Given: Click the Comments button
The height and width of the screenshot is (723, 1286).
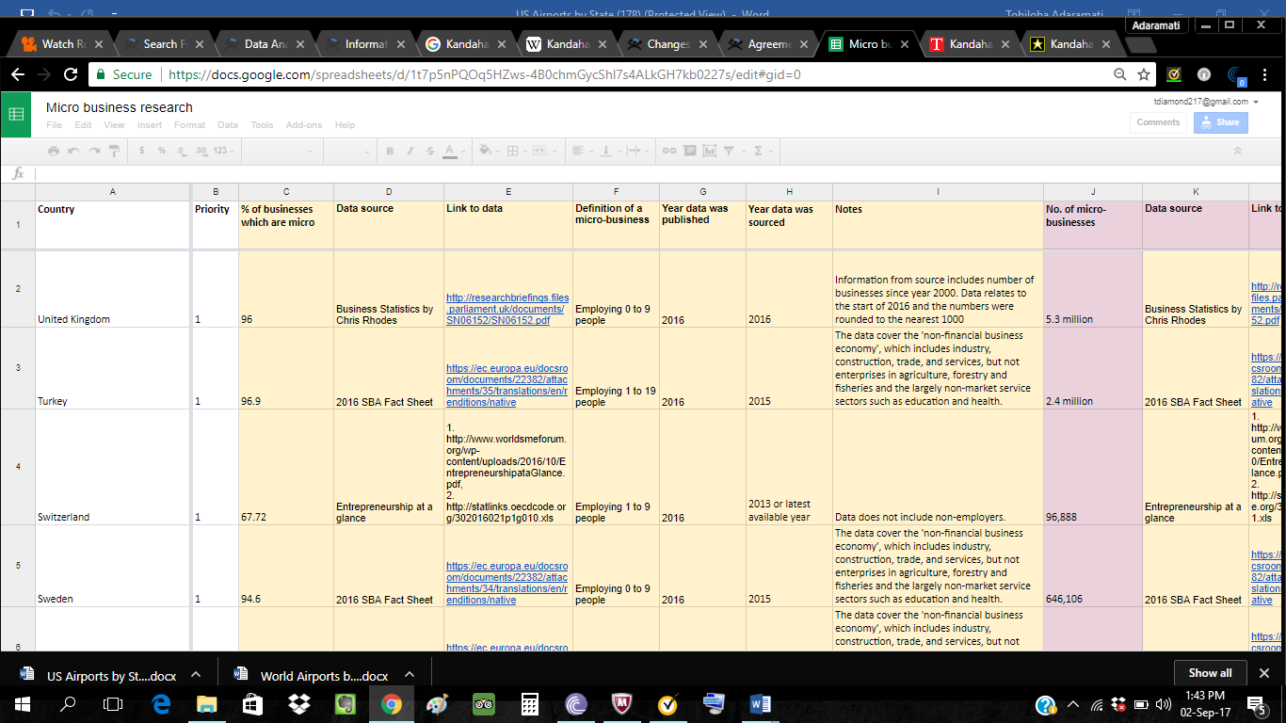Looking at the screenshot, I should (x=1158, y=122).
